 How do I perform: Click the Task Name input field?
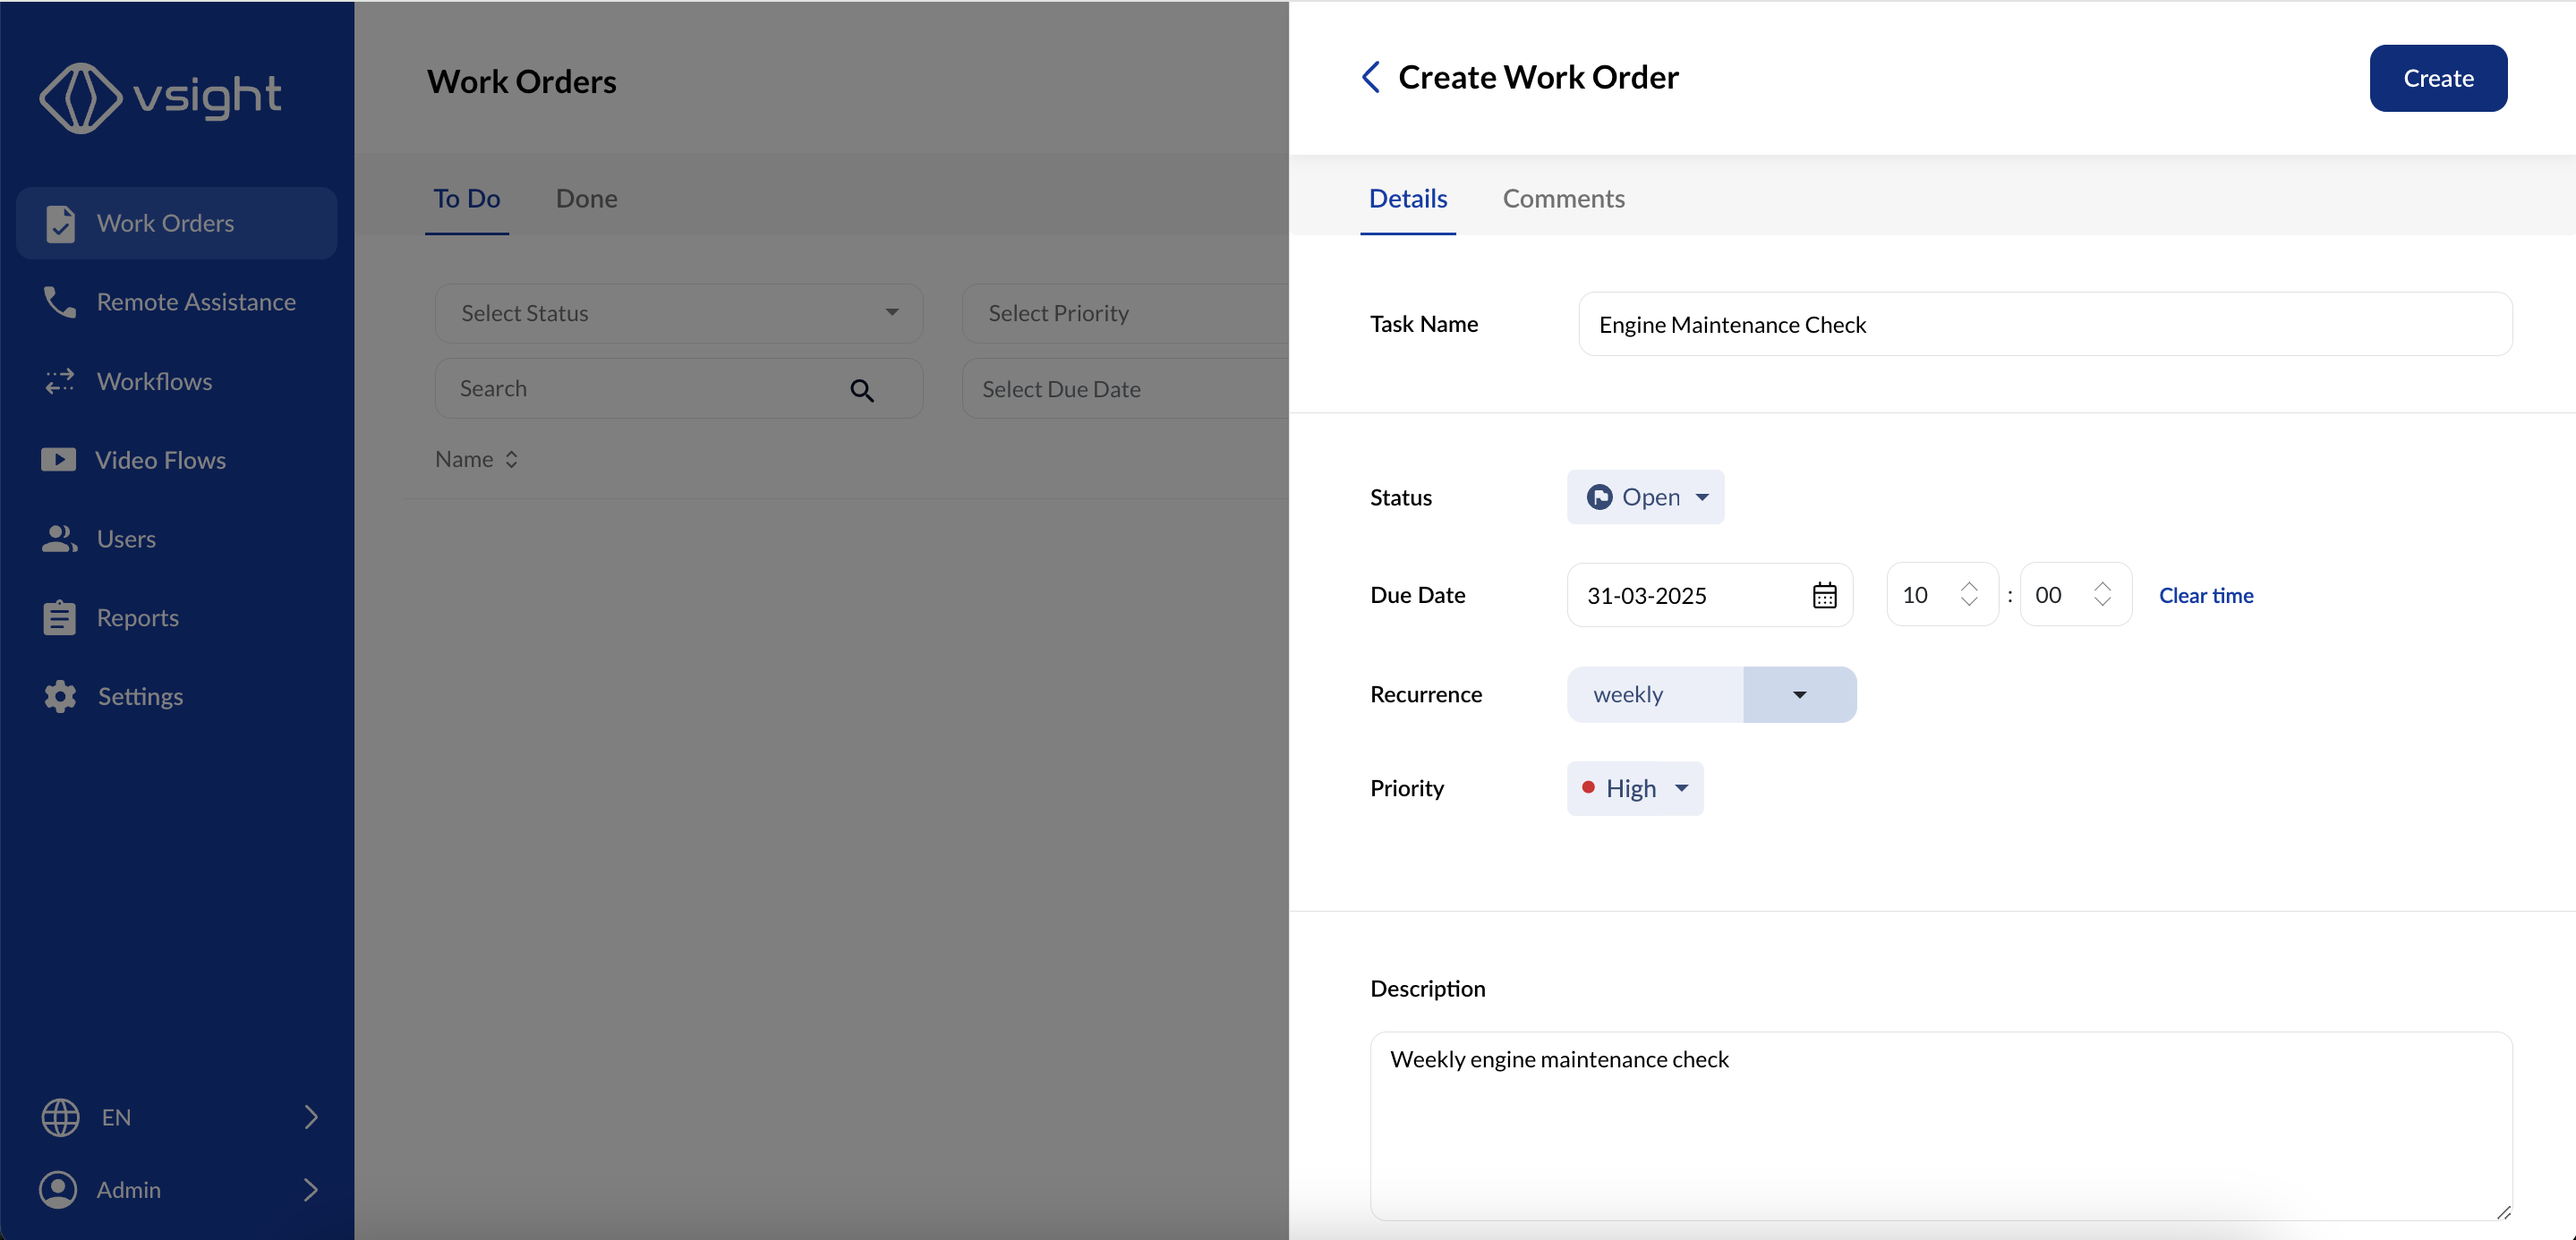[2045, 324]
